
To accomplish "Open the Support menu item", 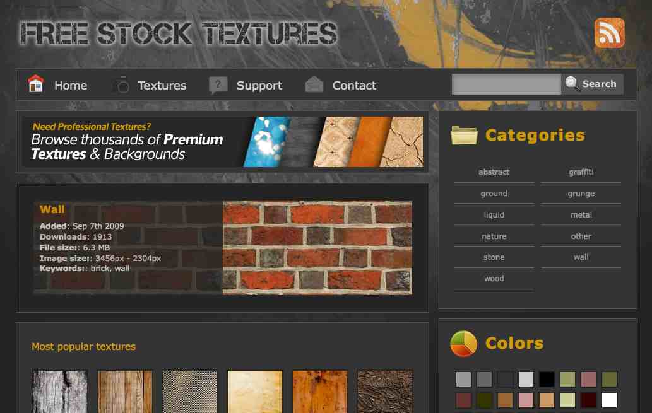I will click(x=259, y=86).
